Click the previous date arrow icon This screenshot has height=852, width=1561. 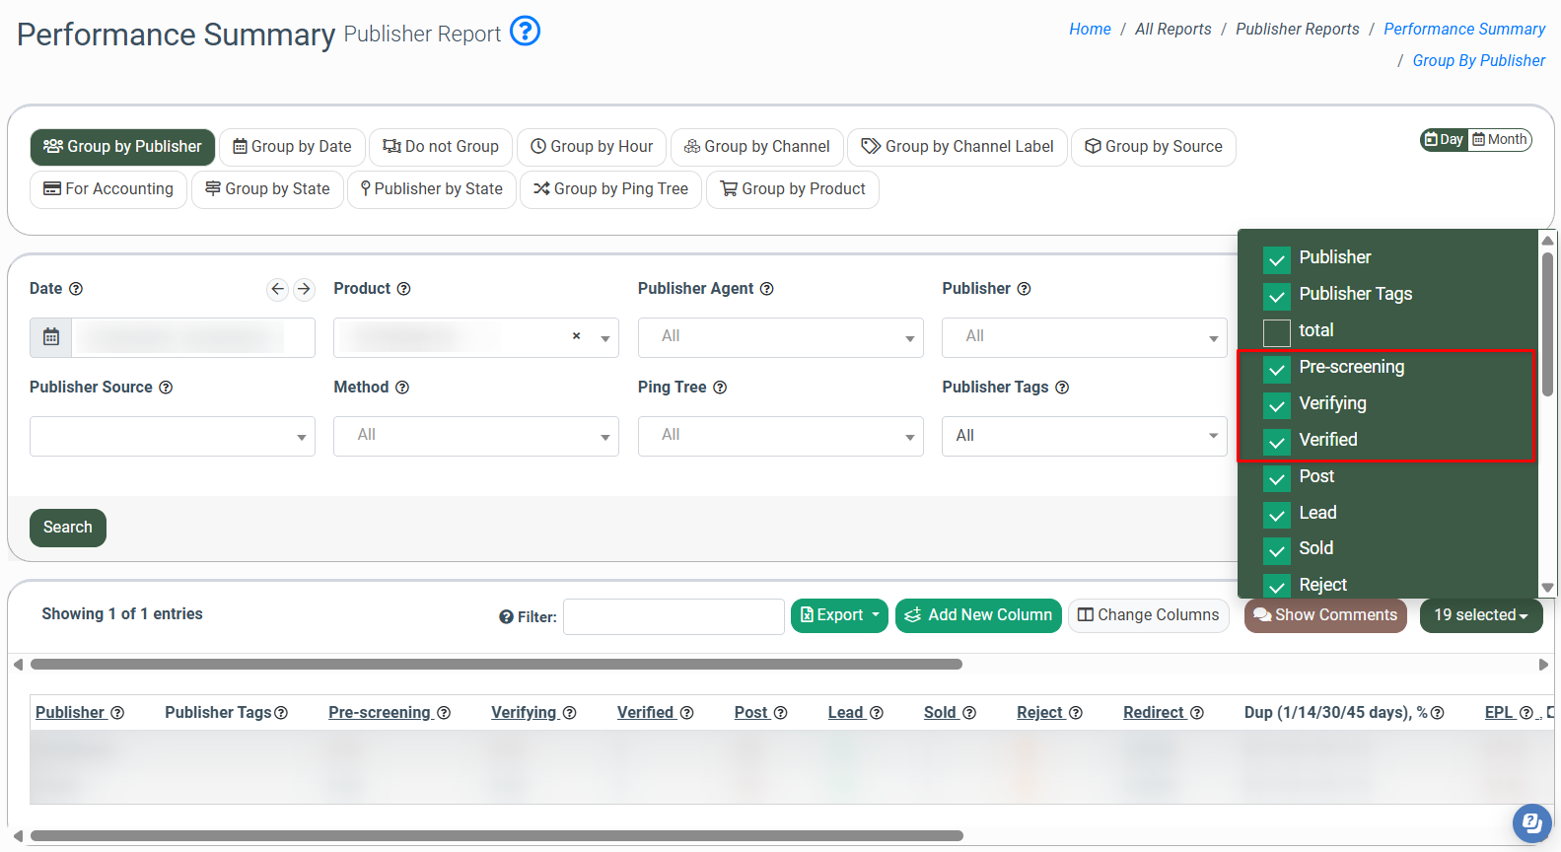coord(277,289)
